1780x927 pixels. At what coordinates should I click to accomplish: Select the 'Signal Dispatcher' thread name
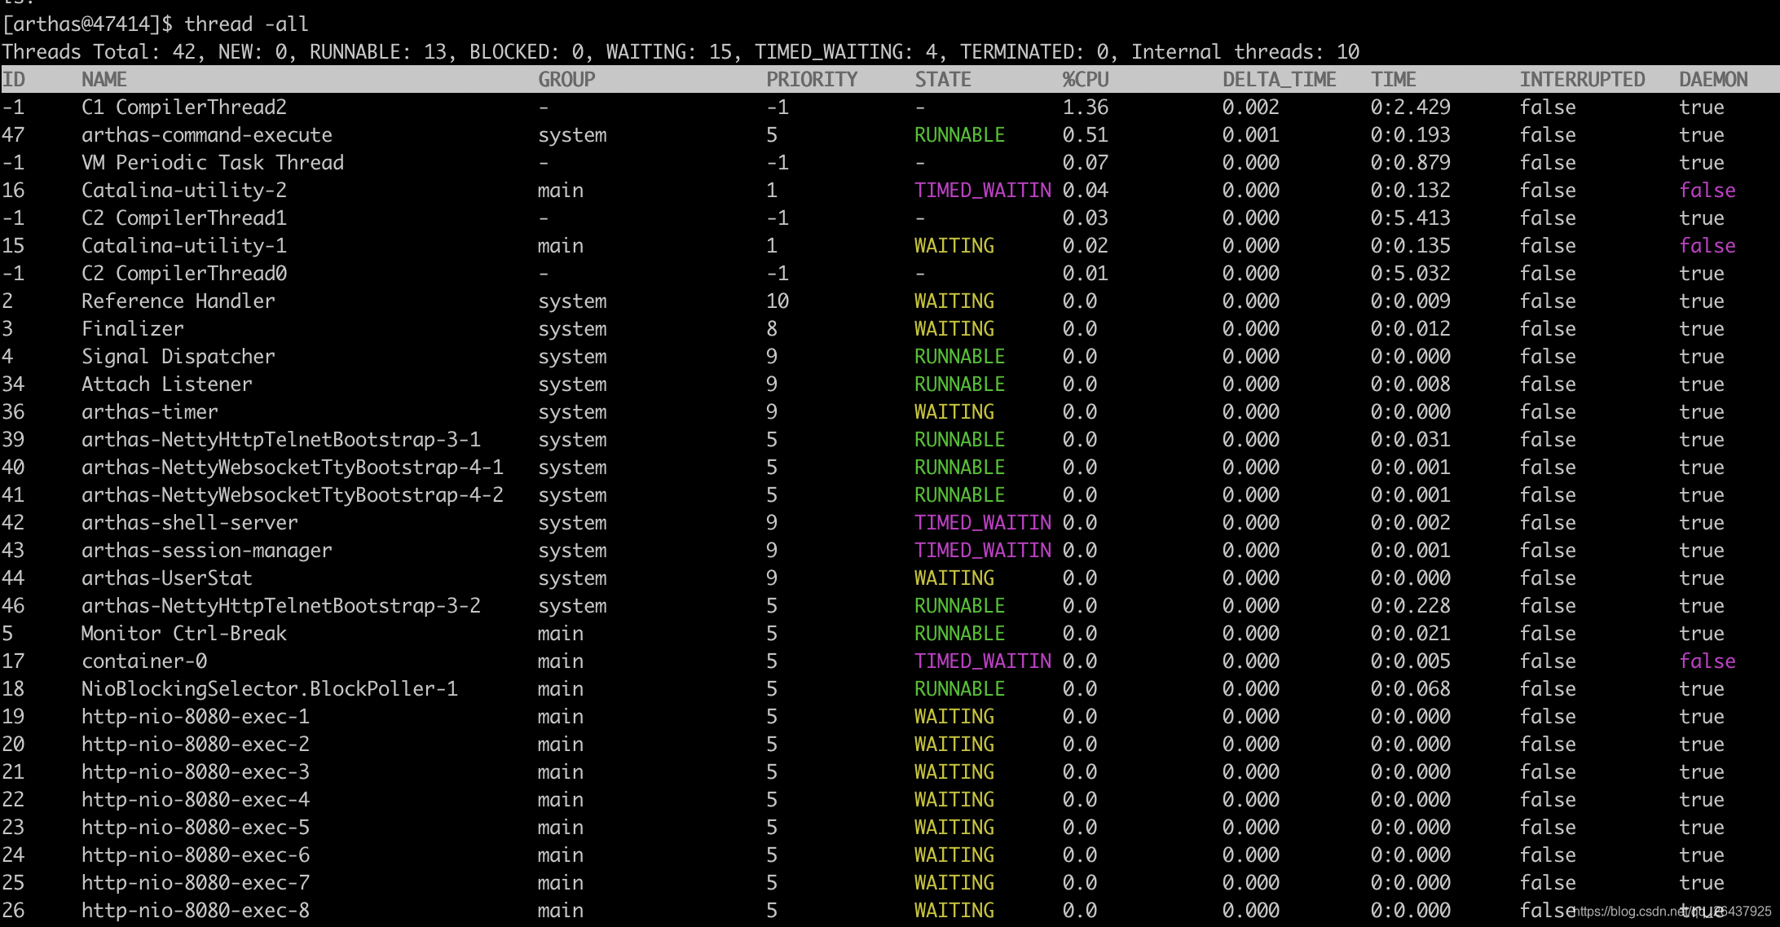pyautogui.click(x=178, y=357)
